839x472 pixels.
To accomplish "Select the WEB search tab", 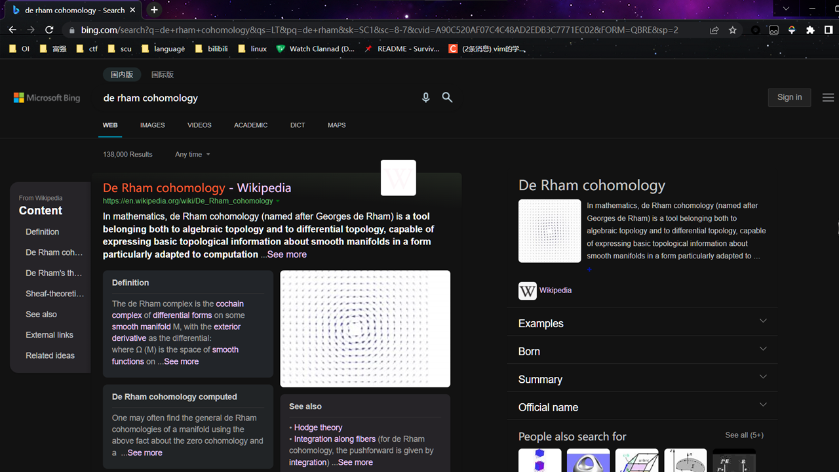I will tap(110, 125).
